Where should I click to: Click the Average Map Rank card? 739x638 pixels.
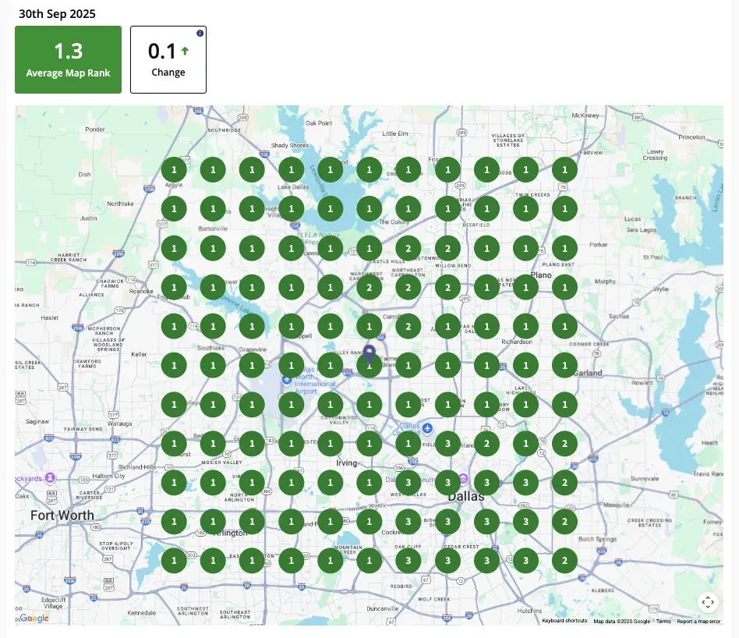coord(69,59)
